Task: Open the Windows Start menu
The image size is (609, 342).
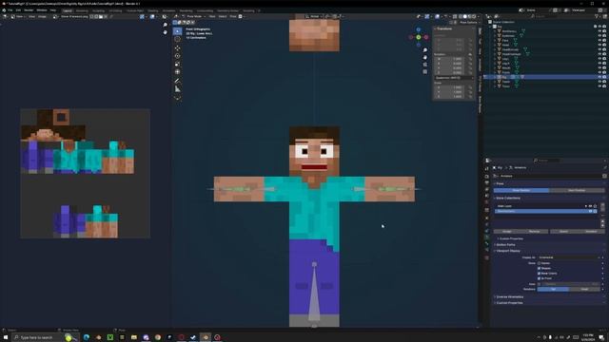Action: tap(6, 337)
